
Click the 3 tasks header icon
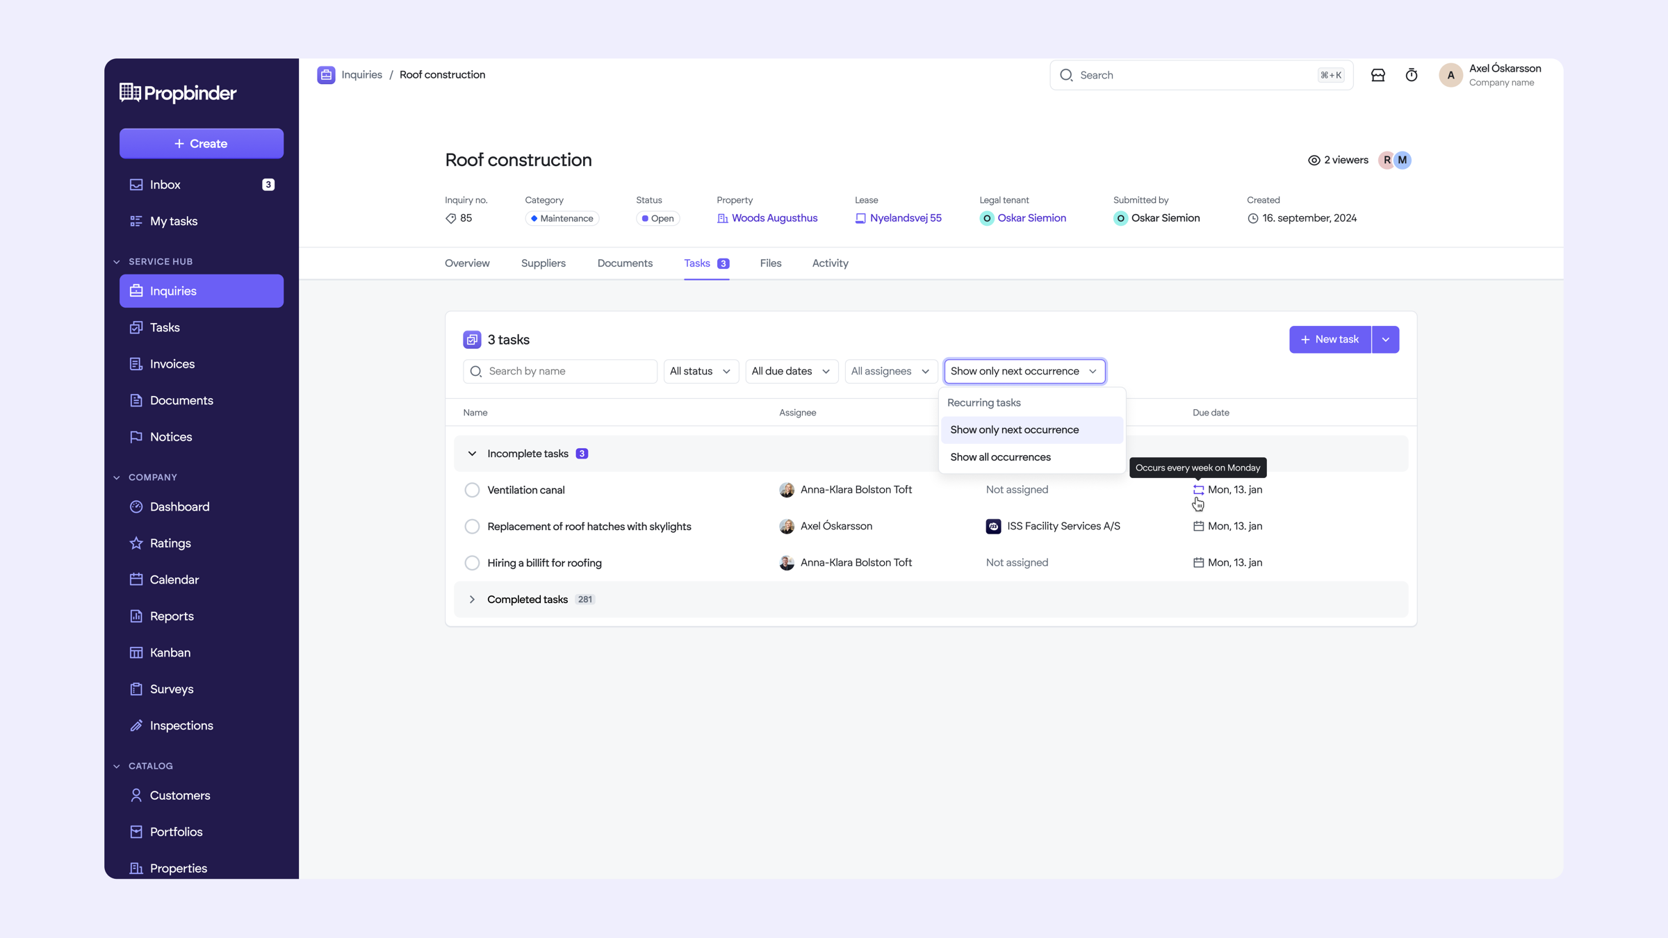click(472, 340)
